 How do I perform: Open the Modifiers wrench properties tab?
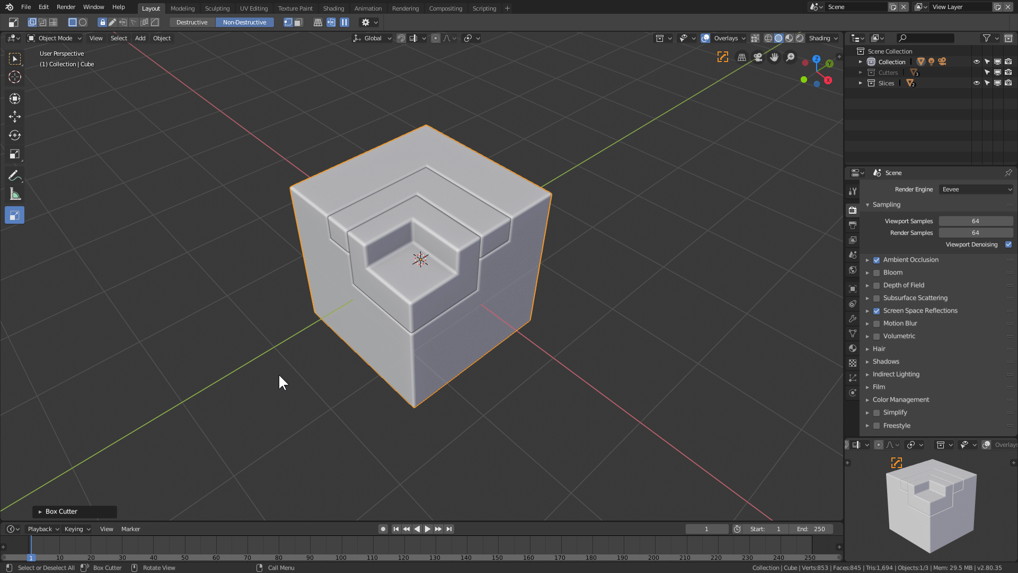pyautogui.click(x=852, y=319)
